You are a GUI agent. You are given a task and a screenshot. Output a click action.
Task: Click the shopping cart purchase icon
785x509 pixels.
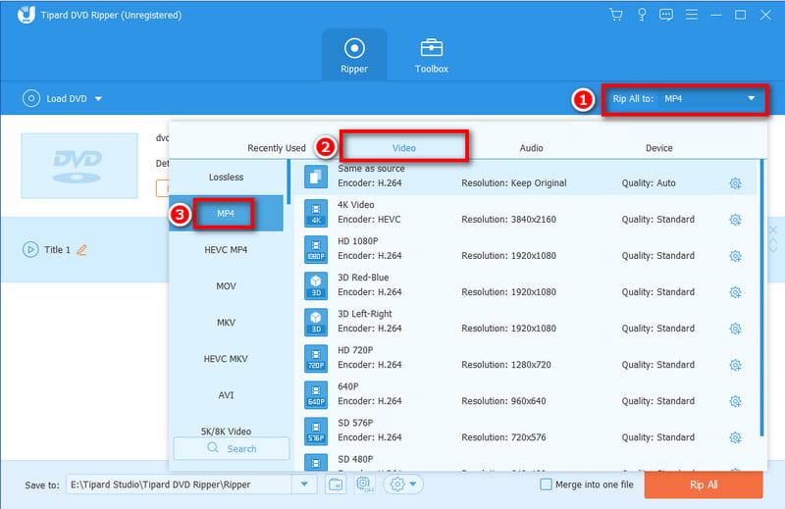pyautogui.click(x=615, y=15)
